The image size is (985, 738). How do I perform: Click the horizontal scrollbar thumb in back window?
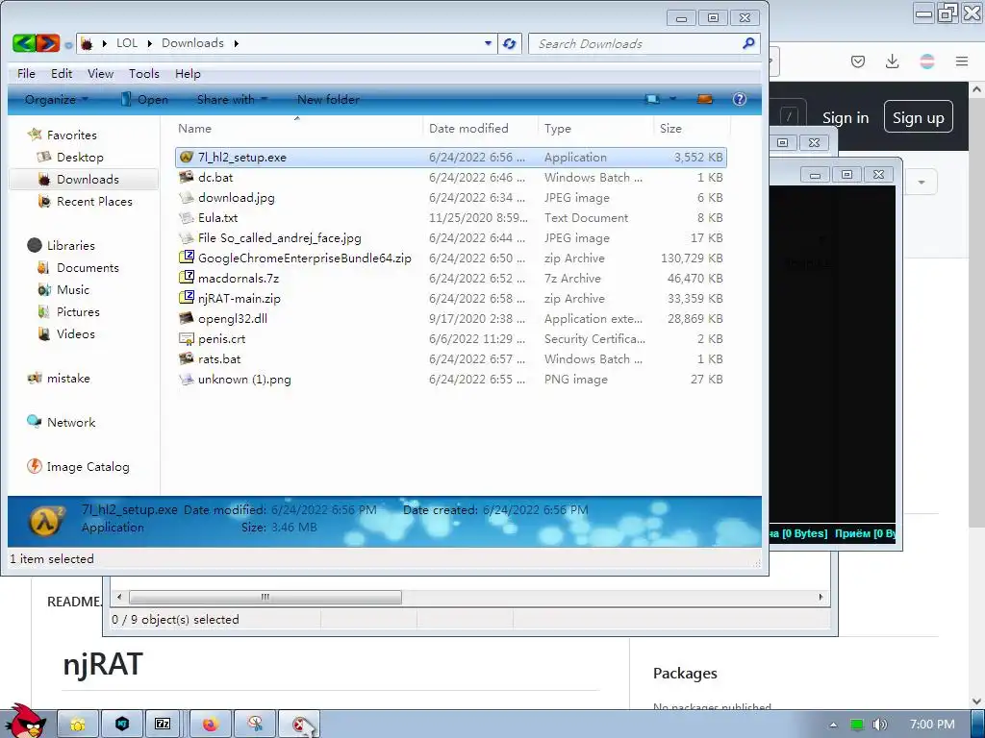[265, 597]
